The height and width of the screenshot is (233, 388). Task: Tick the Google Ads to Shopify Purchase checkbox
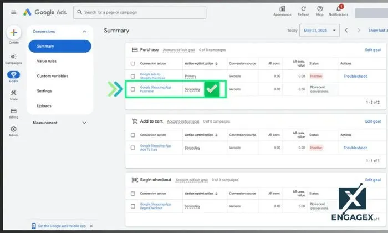(132, 75)
